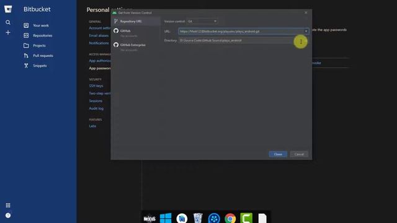Screen dimensions: 397x223
Task: Click the Bitbucket title text
Action: [x=37, y=9]
